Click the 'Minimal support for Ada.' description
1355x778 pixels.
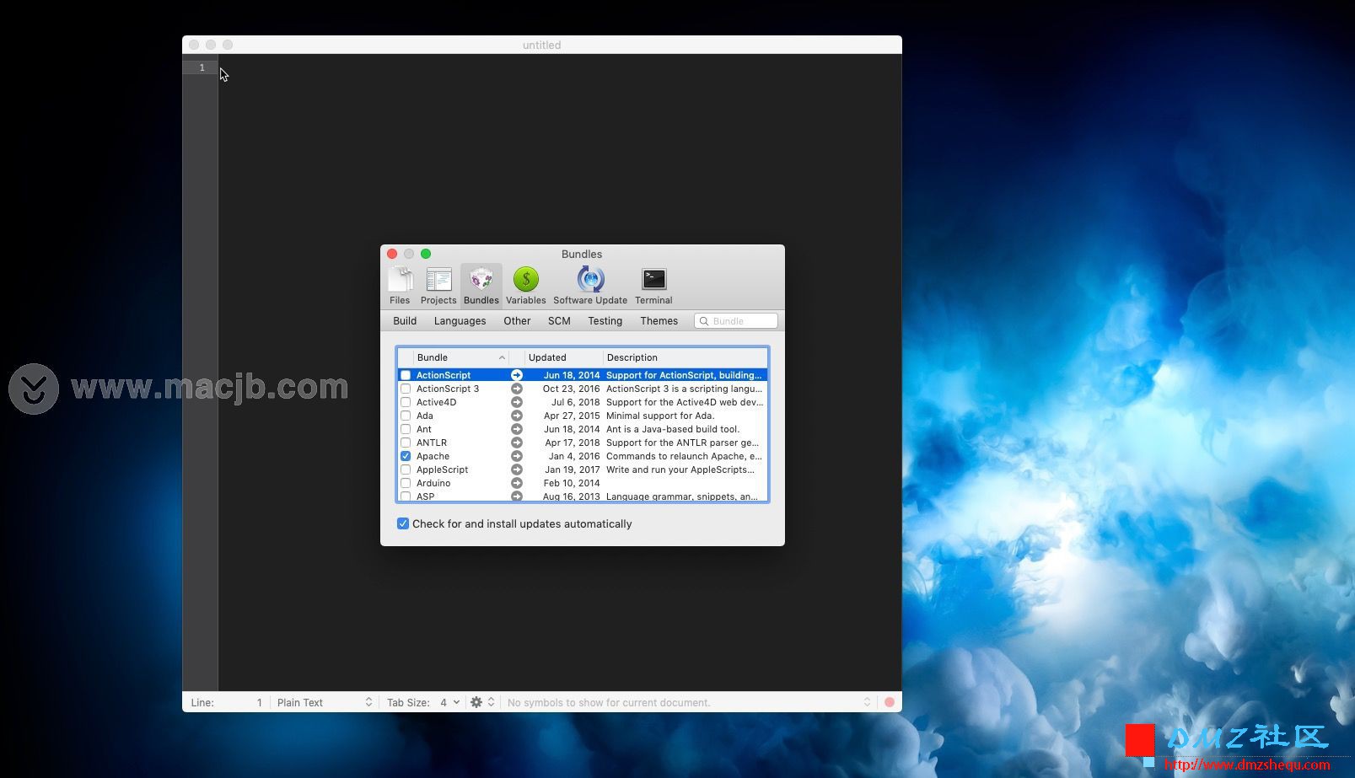[x=660, y=416]
